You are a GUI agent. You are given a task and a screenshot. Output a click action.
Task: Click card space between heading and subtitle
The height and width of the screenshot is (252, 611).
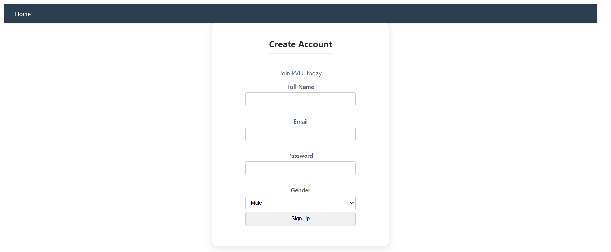300,63
